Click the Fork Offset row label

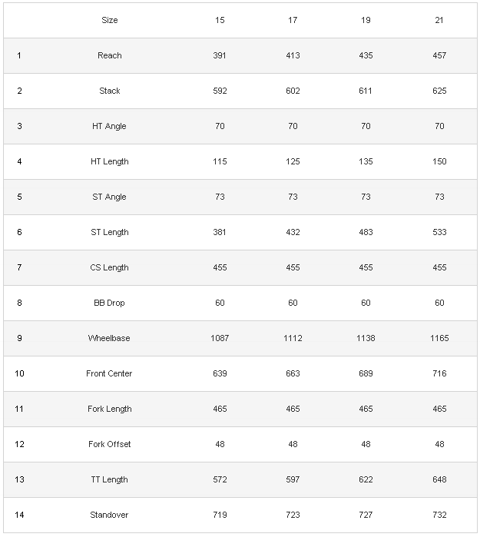[110, 444]
